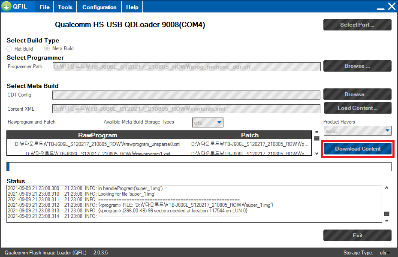Click the Content XML path field
Viewport: 398px width, 257px height.
186,109
